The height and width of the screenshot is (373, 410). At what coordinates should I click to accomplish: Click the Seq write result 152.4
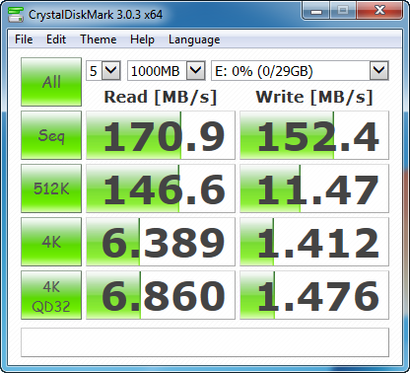[314, 135]
